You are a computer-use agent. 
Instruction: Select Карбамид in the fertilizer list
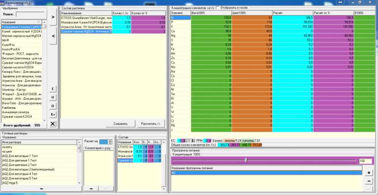coord(22,108)
